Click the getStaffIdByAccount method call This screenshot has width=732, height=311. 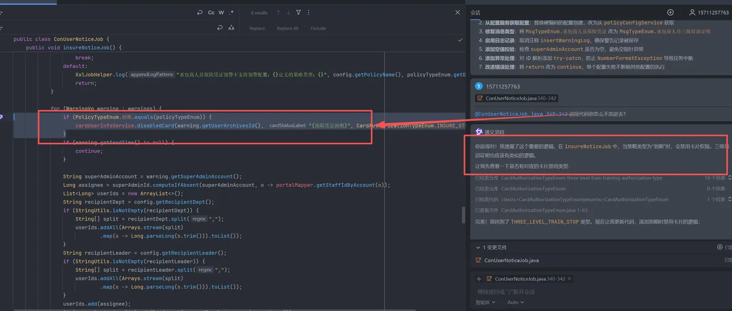coord(346,185)
